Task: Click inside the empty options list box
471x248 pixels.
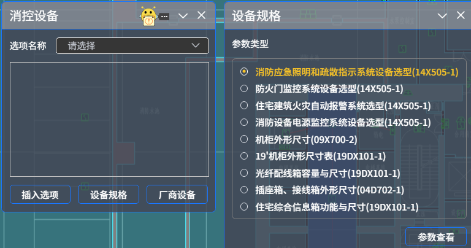Action: click(x=109, y=119)
